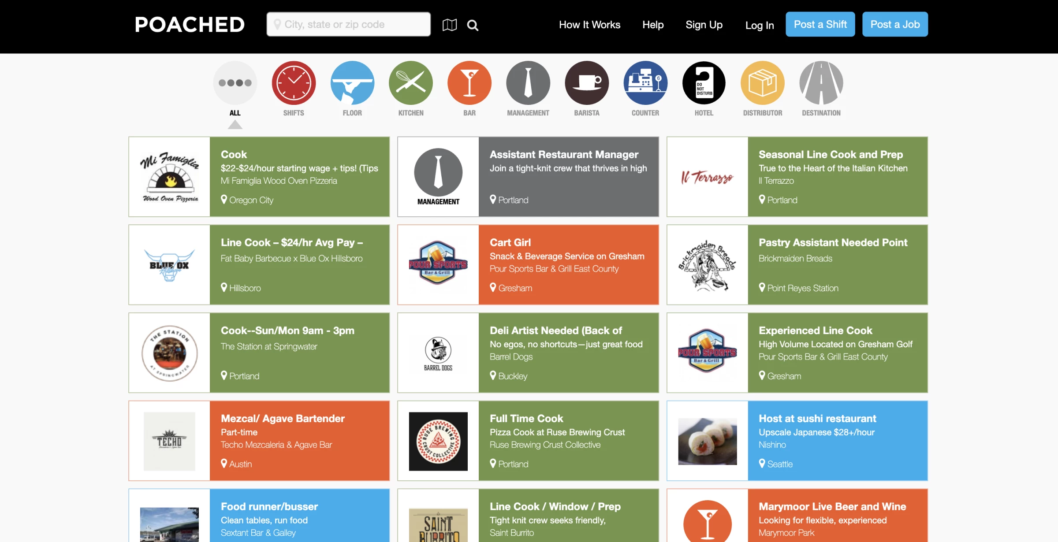
Task: Click Pour Sports logo on Line Cook card
Action: click(x=707, y=351)
